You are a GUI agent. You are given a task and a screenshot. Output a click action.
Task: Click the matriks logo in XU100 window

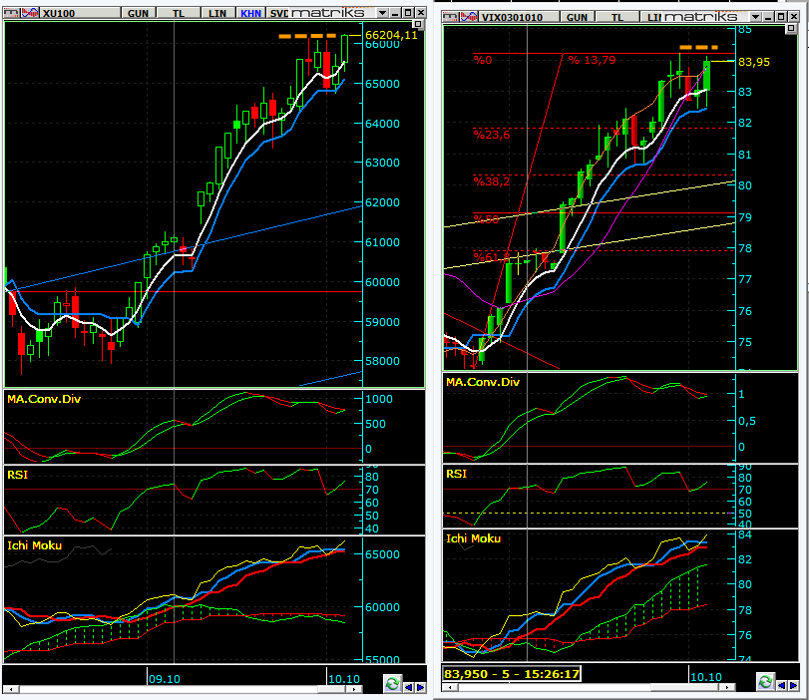pos(334,13)
